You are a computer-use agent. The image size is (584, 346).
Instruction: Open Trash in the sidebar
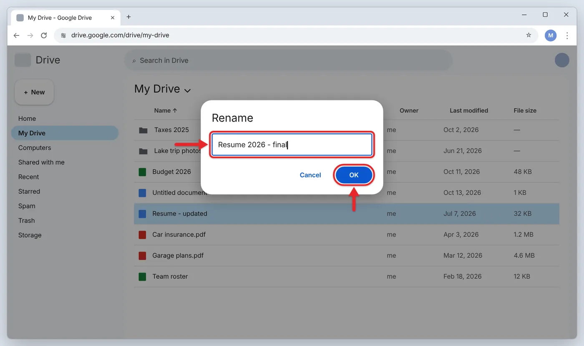(x=26, y=221)
